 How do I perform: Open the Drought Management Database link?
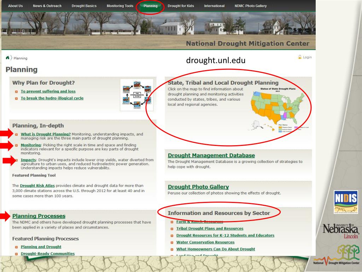[211, 155]
